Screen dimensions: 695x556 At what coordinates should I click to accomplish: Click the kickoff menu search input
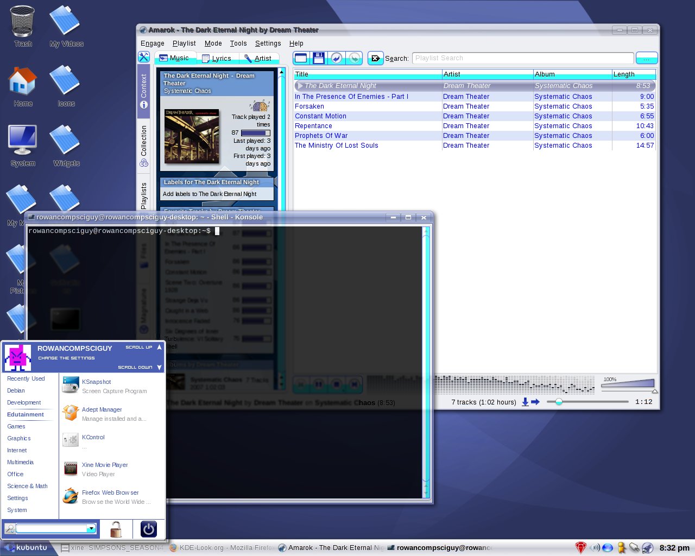coord(52,528)
